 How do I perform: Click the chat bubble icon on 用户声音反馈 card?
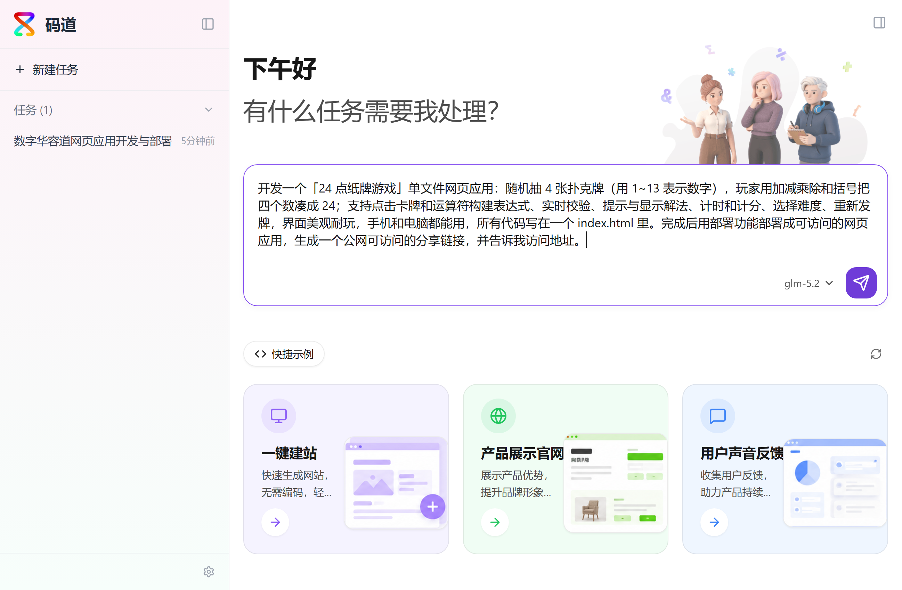pos(717,416)
